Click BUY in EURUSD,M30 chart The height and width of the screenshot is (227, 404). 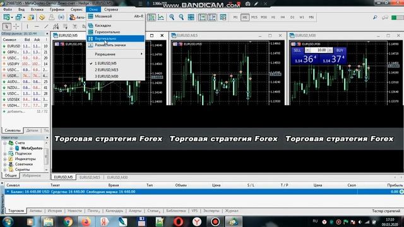(x=340, y=50)
